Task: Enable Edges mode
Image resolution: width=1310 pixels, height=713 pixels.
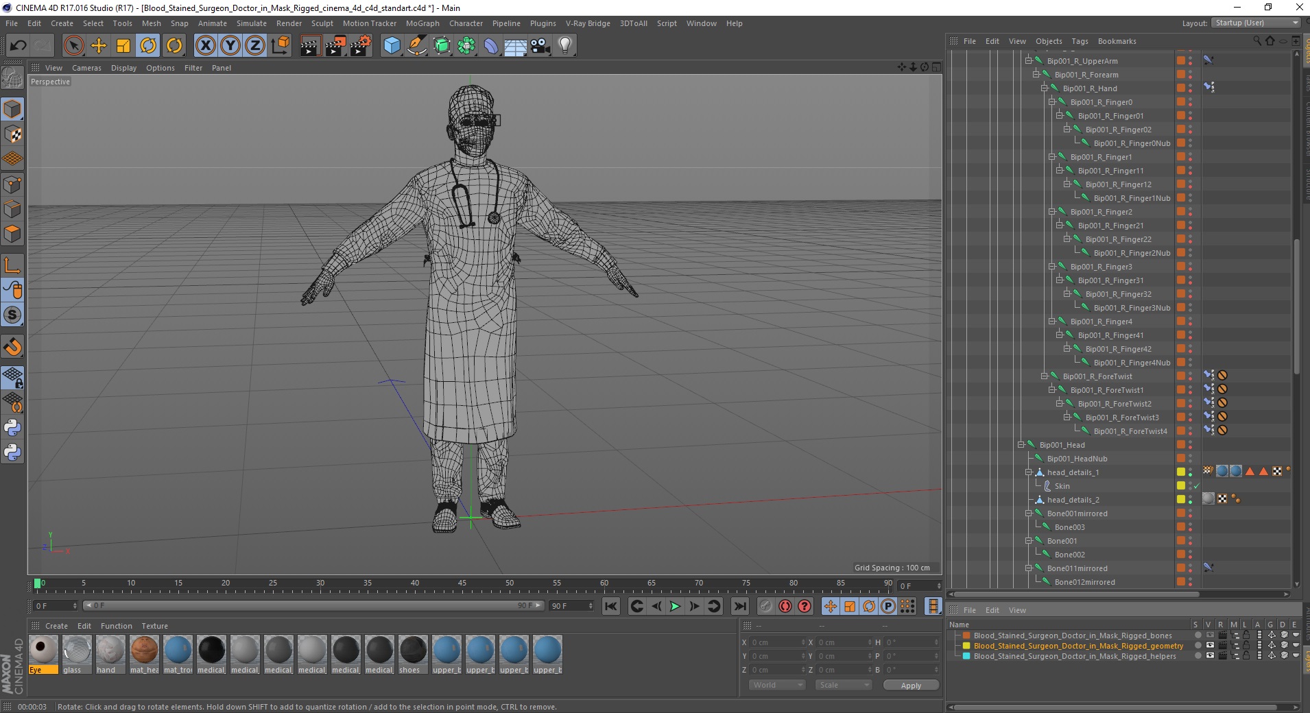Action: [12, 208]
